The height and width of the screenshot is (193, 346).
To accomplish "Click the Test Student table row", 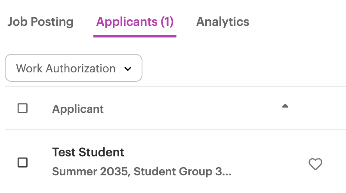I will point(175,162).
